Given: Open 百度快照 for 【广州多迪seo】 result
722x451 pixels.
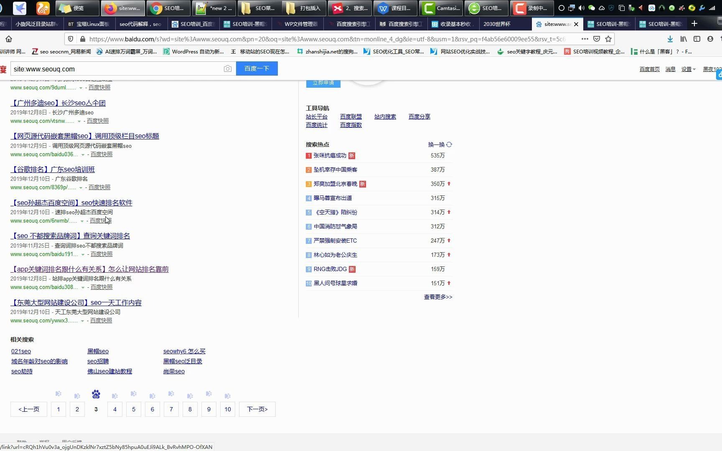Looking at the screenshot, I should click(x=98, y=121).
